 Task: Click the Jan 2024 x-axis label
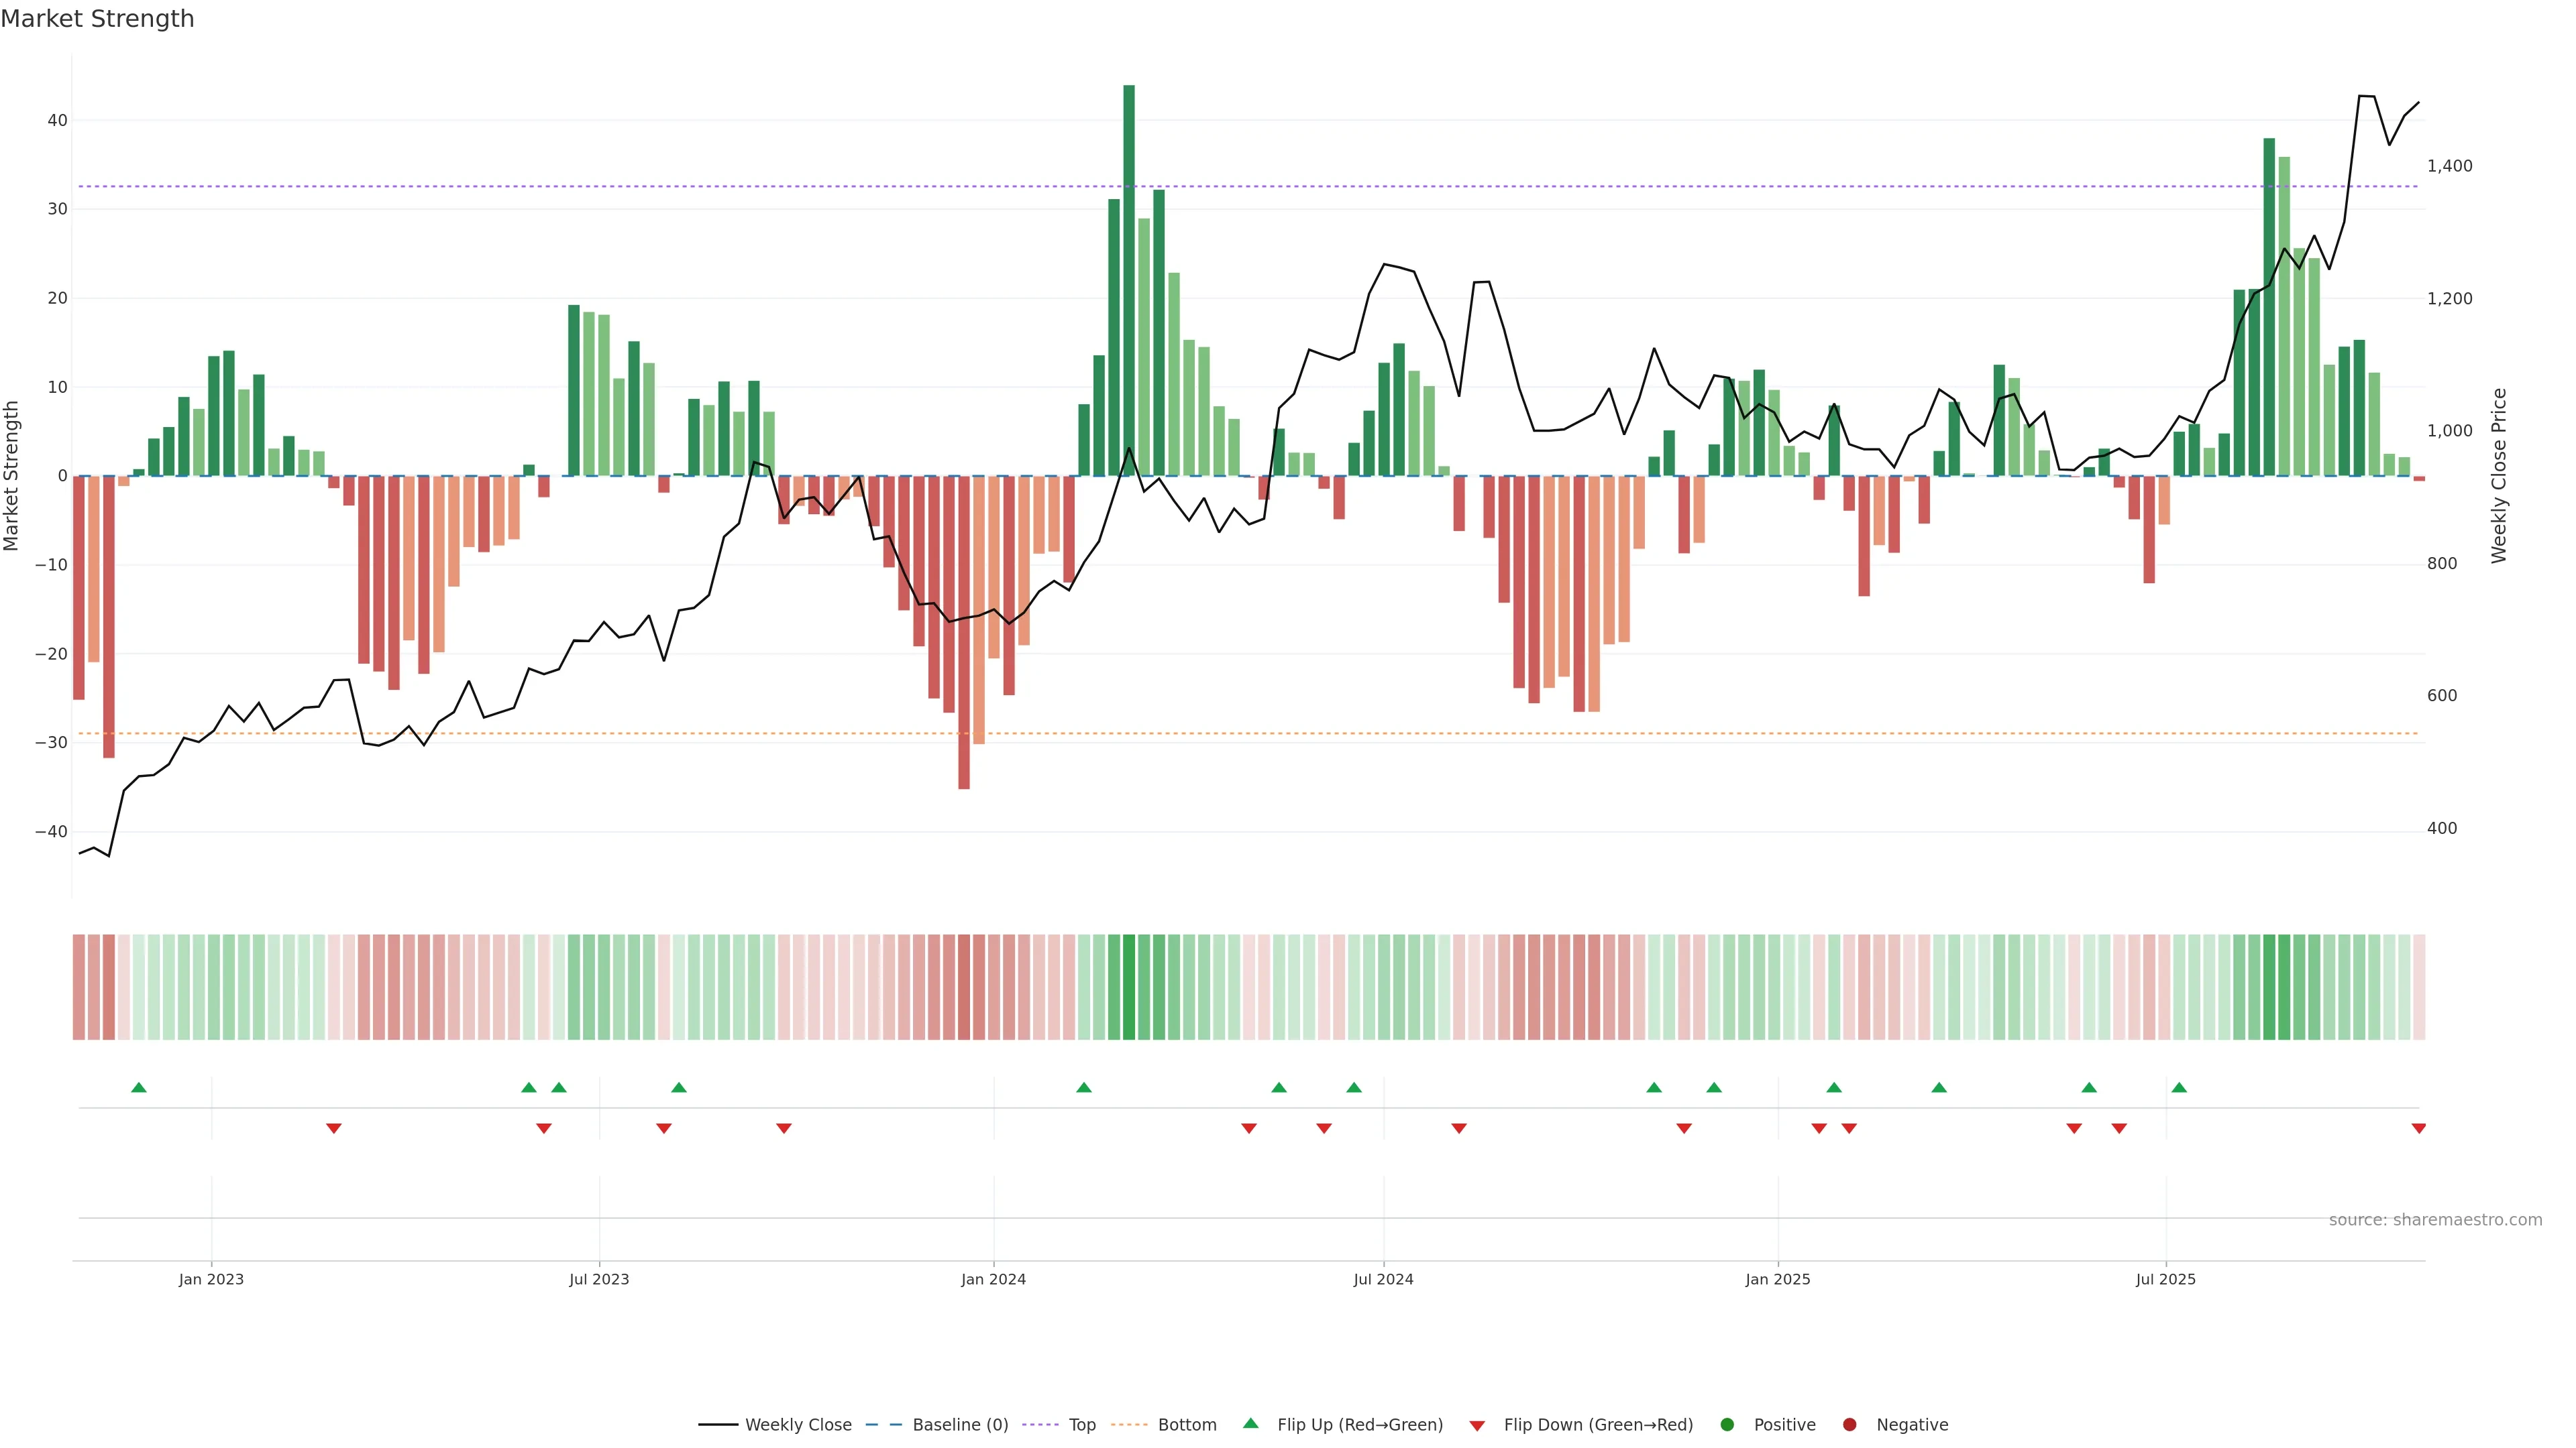point(993,1279)
